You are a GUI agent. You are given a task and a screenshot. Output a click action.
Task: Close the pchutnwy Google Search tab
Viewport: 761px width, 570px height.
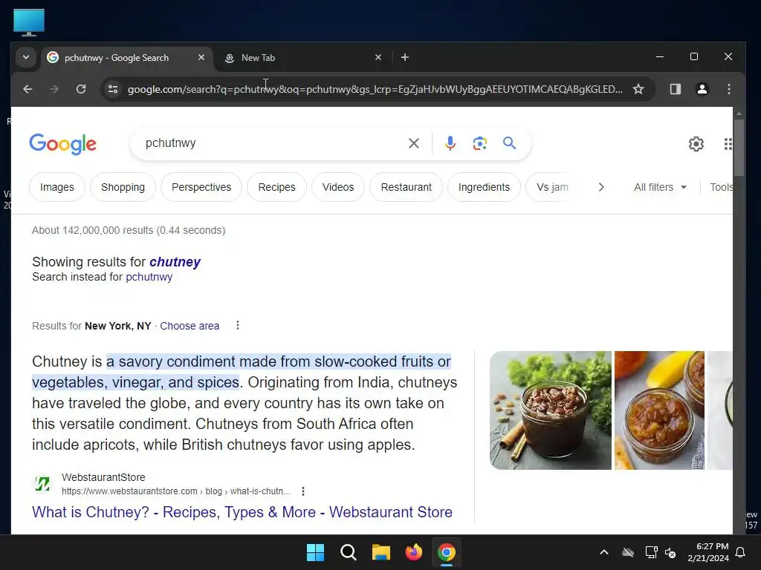(x=201, y=58)
